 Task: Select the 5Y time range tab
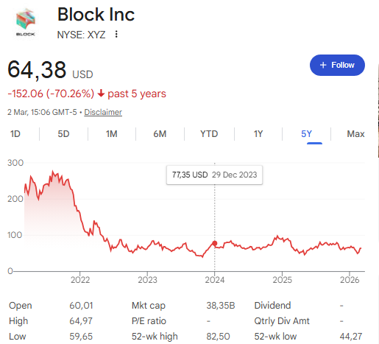pos(307,134)
